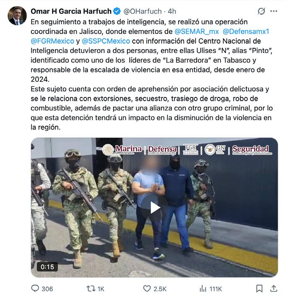Image resolution: width=286 pixels, height=298 pixels.
Task: Open Omar H Garcia Harfuch's profile picture
Action: (x=17, y=16)
